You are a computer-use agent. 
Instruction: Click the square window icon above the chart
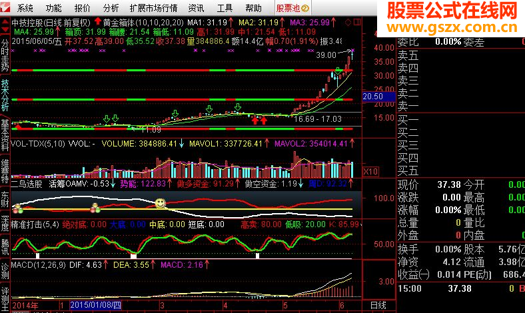tap(357, 23)
